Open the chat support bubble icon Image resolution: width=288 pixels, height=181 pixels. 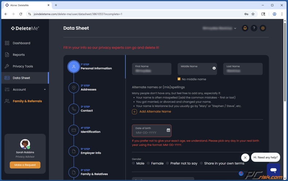click(x=273, y=170)
